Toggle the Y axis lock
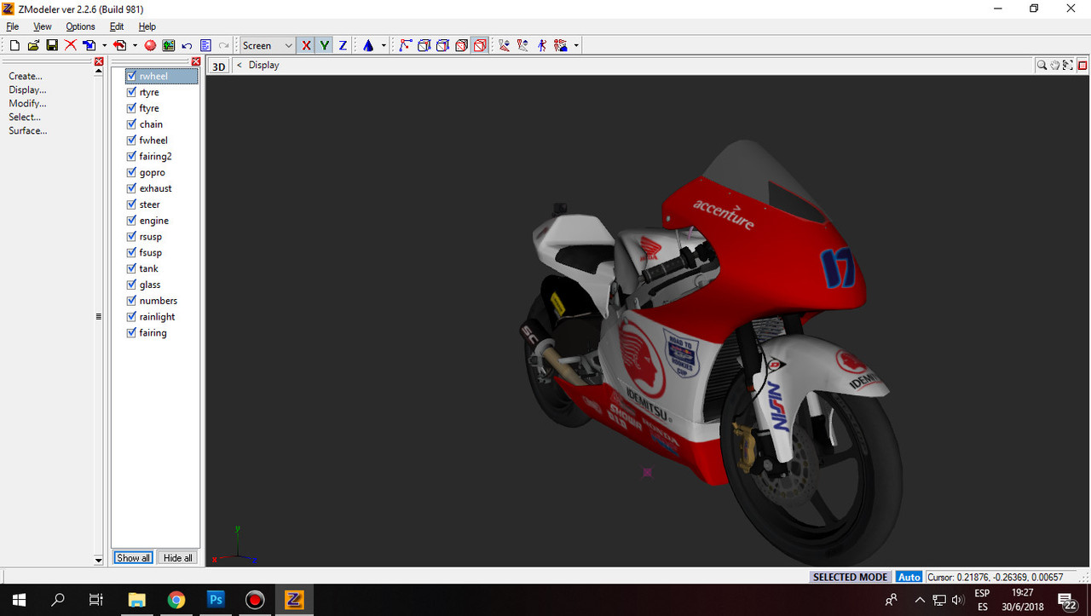 (325, 45)
